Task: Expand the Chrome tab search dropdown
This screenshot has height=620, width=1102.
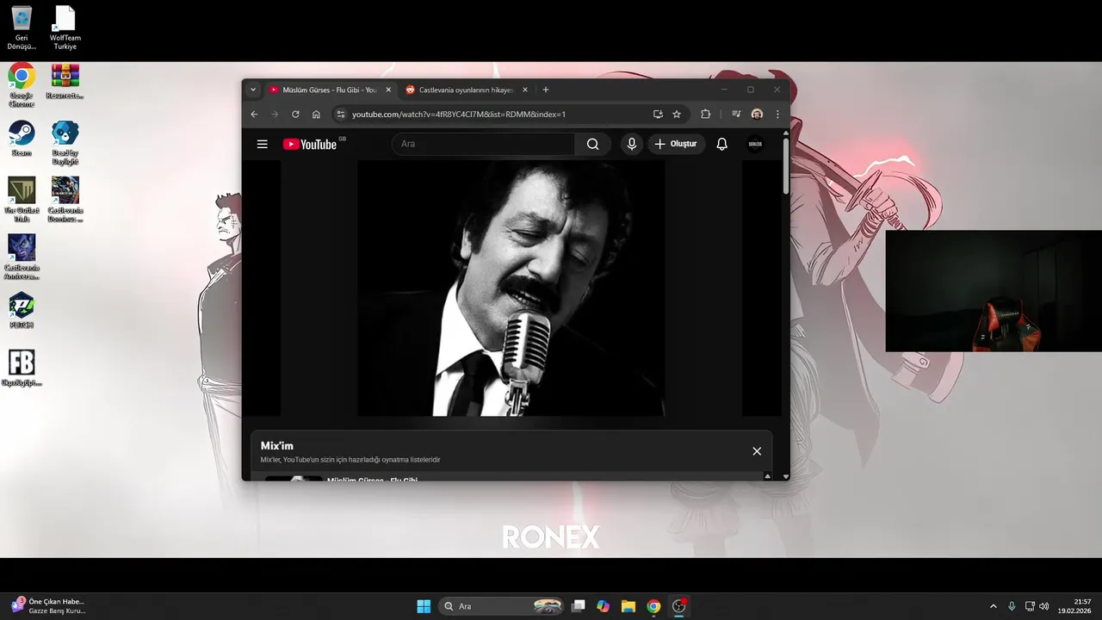Action: 253,90
